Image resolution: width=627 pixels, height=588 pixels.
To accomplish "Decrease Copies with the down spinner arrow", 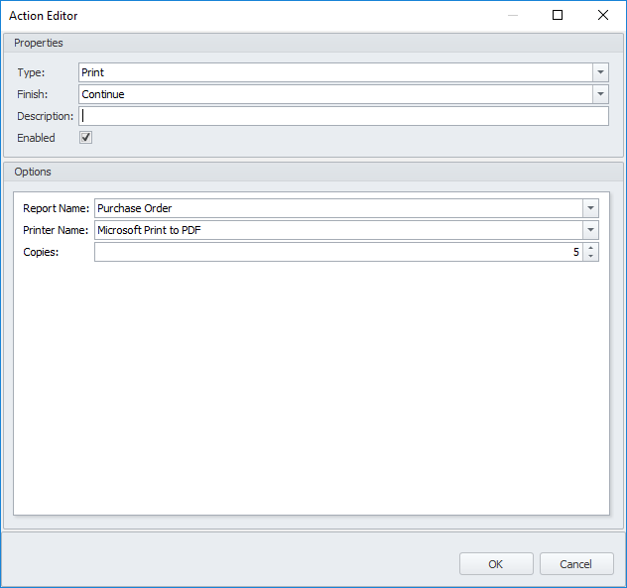I will click(591, 257).
